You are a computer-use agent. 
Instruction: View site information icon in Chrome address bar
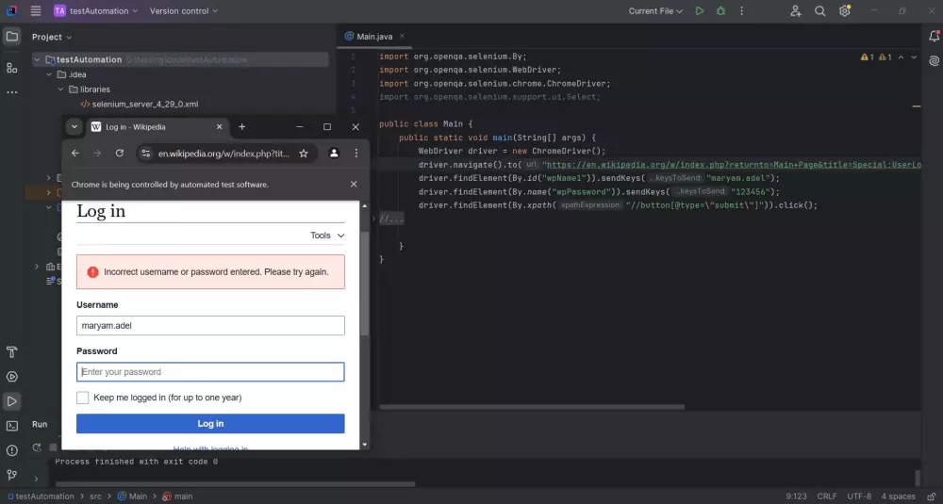[x=145, y=154]
